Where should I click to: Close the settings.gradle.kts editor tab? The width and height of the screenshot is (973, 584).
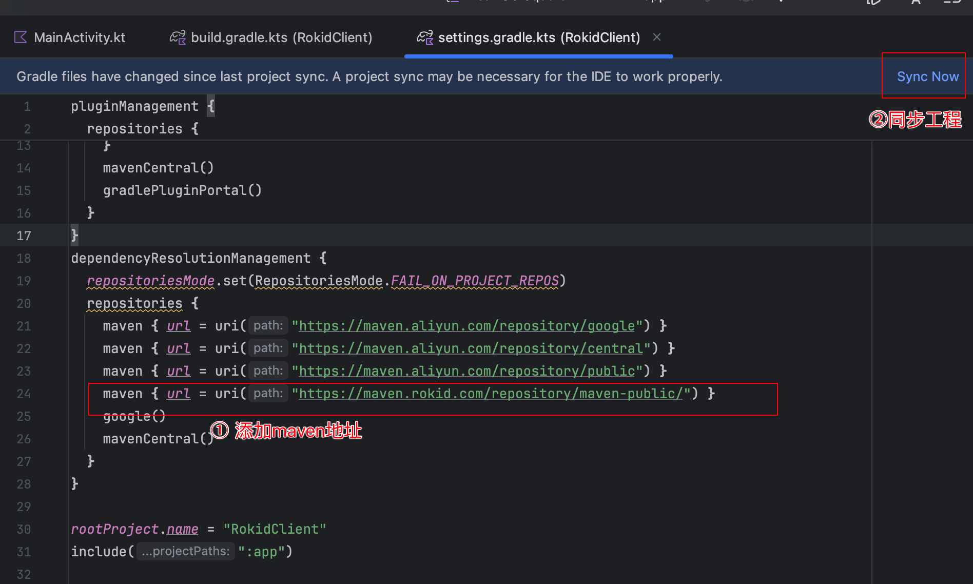point(657,37)
